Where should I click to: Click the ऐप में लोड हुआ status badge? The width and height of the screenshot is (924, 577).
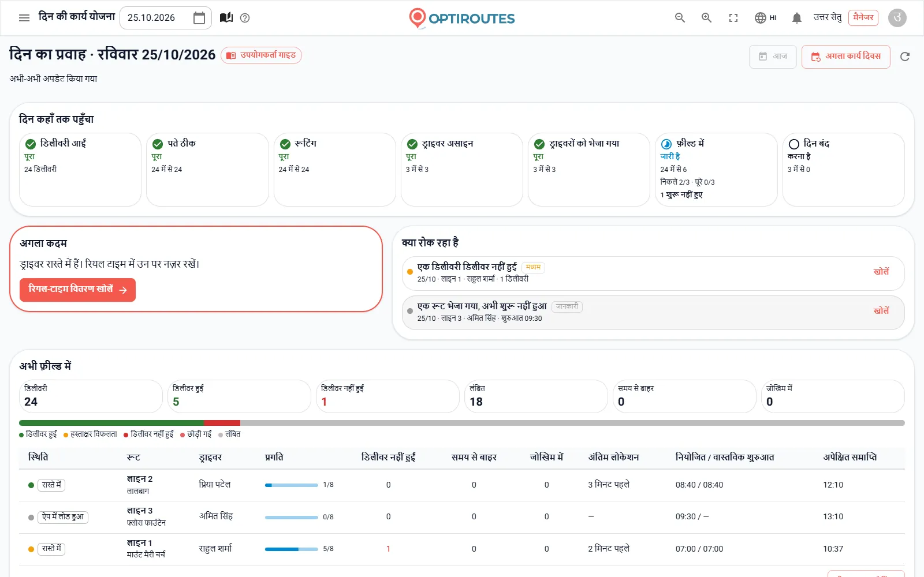(x=63, y=517)
